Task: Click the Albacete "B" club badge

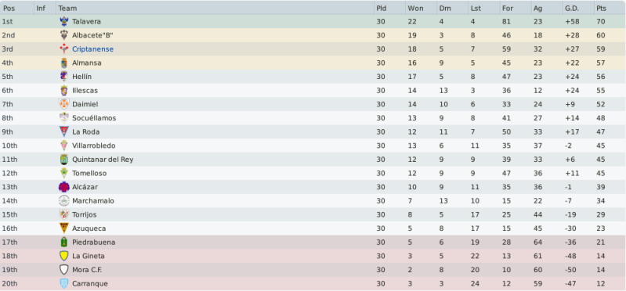Action: tap(64, 35)
